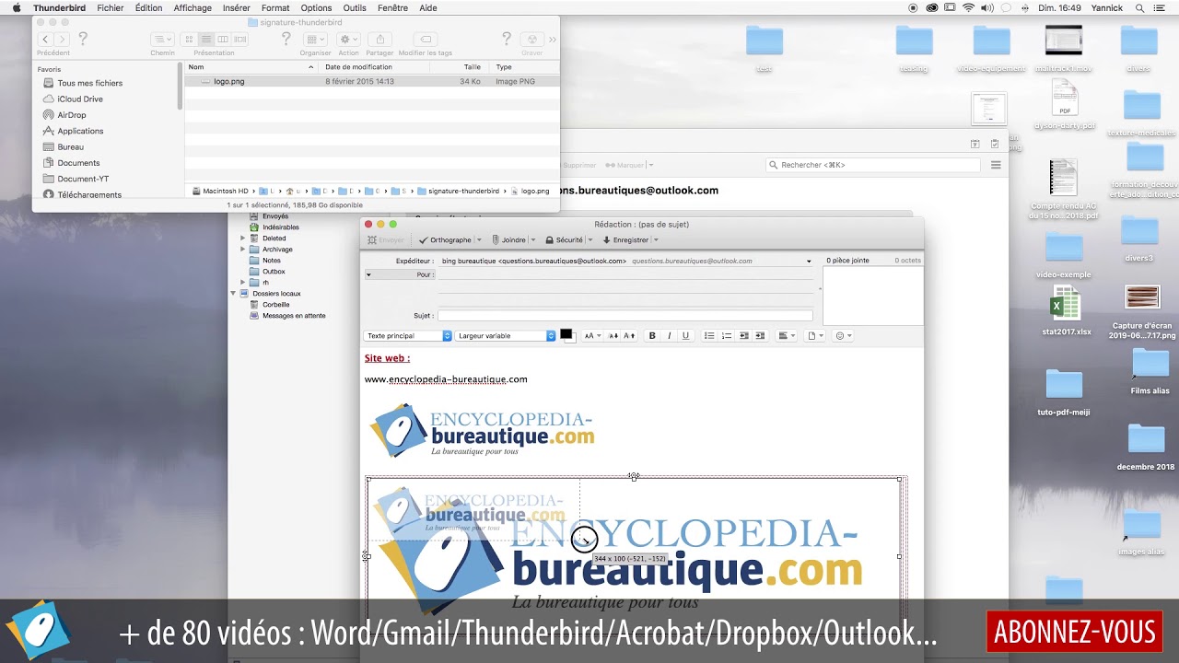Switch Finder to column view

click(x=223, y=40)
